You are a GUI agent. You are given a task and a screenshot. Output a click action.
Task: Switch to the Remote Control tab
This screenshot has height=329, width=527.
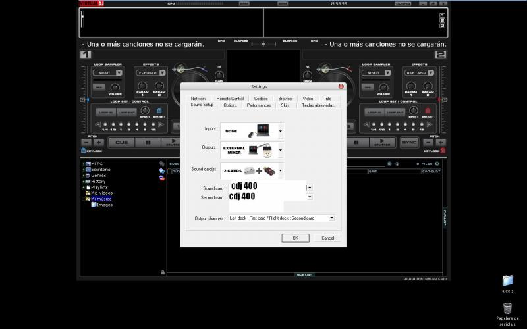point(230,99)
